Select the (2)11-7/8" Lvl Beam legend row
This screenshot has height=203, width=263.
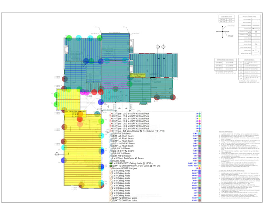pyautogui.click(x=155, y=156)
